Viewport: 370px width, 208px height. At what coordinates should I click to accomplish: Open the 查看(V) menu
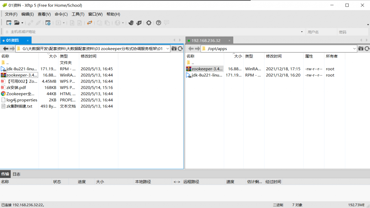point(44,14)
